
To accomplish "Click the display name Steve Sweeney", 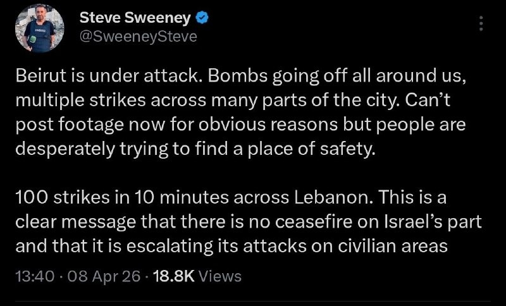I will [136, 18].
